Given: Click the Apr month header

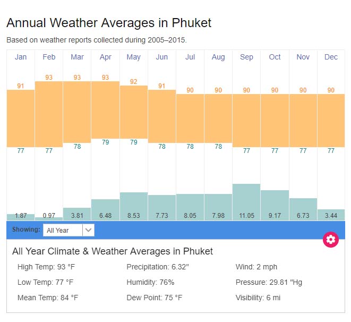Looking at the screenshot, I should [x=105, y=57].
